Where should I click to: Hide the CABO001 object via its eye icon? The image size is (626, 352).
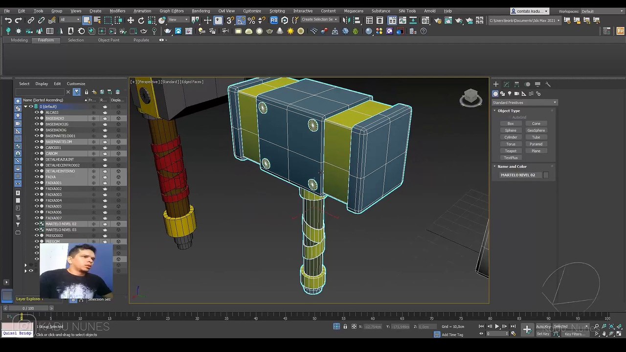(36, 148)
